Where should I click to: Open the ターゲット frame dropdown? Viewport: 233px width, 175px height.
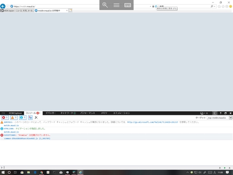tap(219, 118)
